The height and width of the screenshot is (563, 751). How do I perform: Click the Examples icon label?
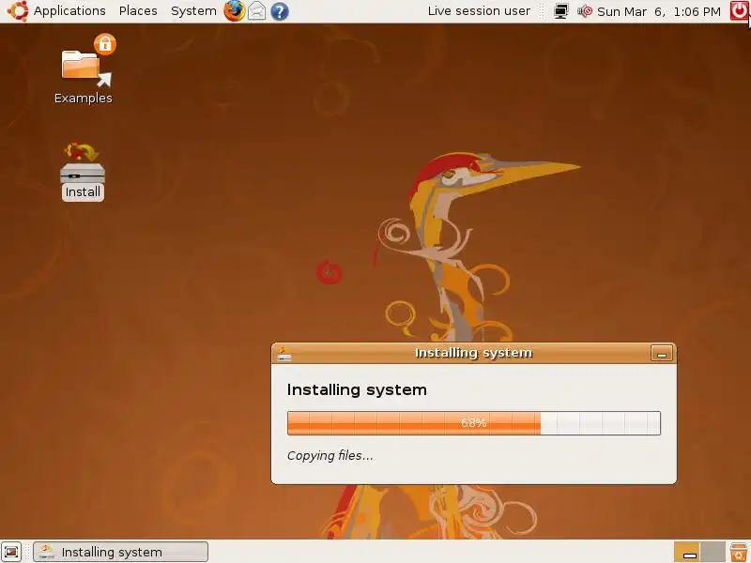click(84, 99)
